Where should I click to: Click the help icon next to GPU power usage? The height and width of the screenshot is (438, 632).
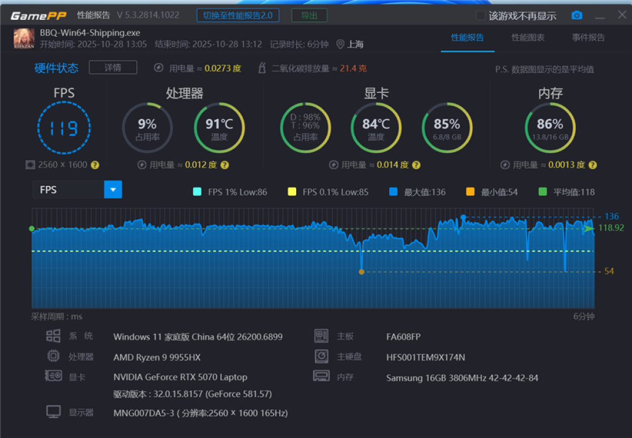(417, 165)
